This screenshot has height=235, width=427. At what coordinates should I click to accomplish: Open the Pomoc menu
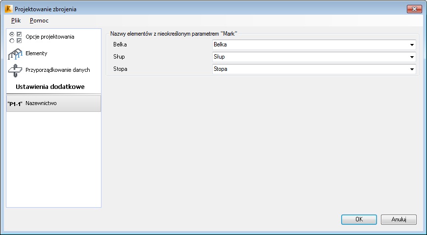pos(39,21)
